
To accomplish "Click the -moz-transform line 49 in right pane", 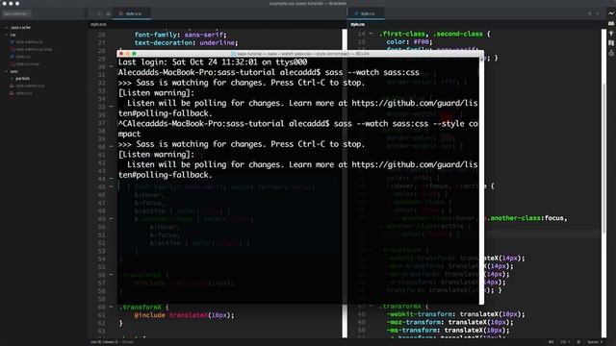I will pyautogui.click(x=449, y=322).
